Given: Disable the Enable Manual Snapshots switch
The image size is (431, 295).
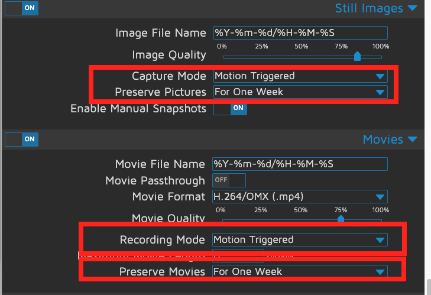Looking at the screenshot, I should (230, 108).
